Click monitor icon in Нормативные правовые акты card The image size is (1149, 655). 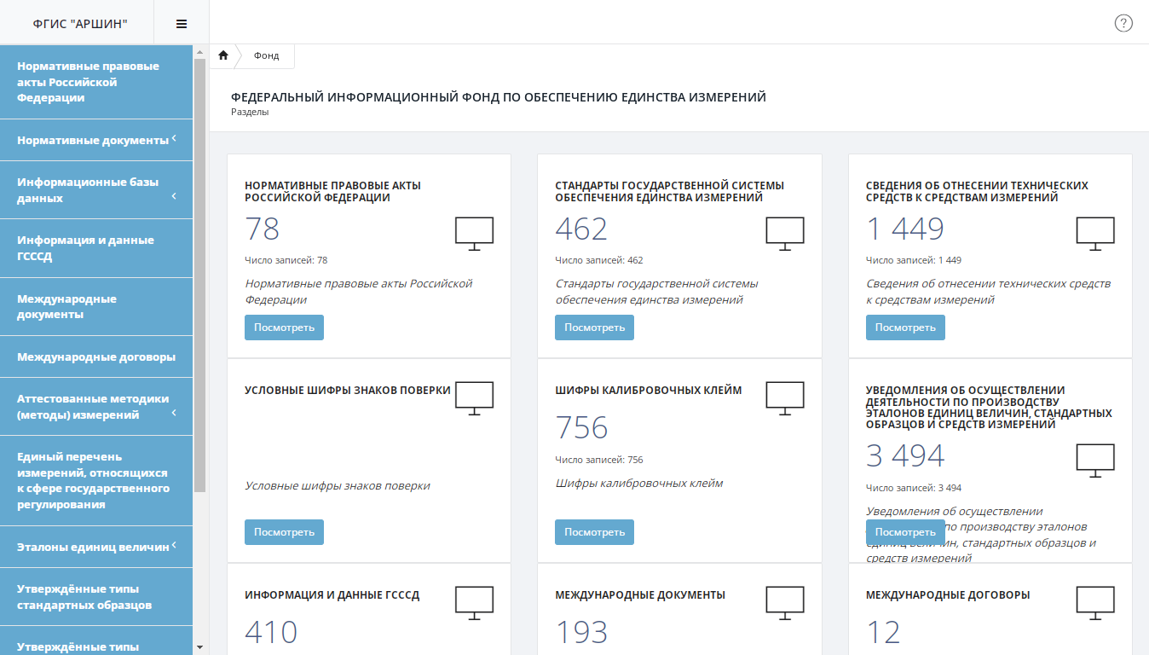click(474, 234)
